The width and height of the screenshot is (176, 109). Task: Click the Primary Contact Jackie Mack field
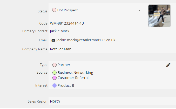tap(60, 31)
